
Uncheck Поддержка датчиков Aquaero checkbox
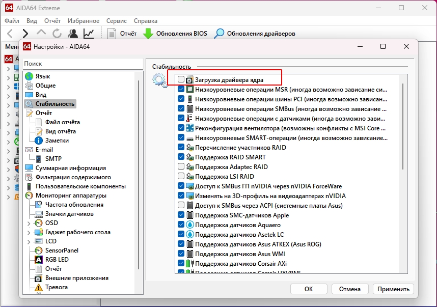[181, 225]
